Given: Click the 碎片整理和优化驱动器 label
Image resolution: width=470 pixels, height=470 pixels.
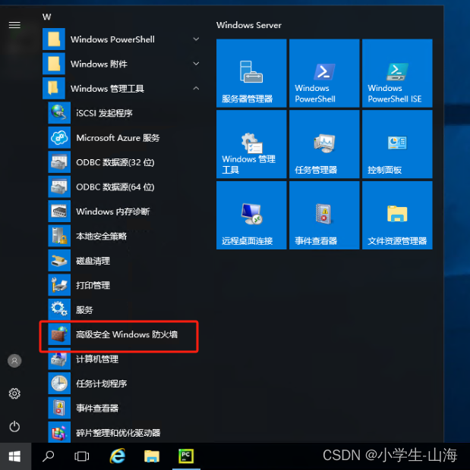Looking at the screenshot, I should pyautogui.click(x=118, y=433).
